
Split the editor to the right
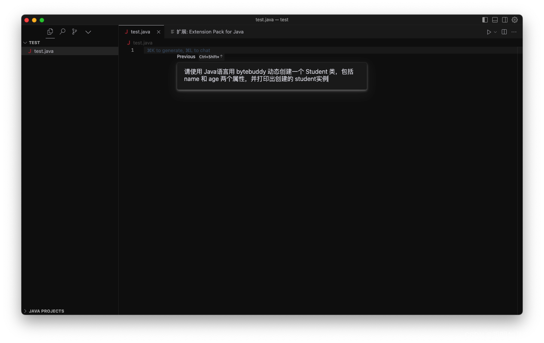click(x=504, y=32)
